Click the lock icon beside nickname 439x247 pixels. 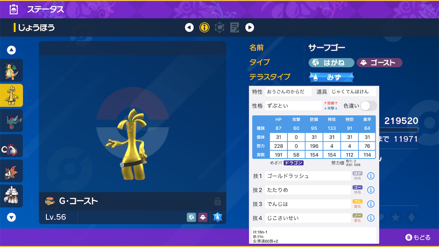point(217,201)
